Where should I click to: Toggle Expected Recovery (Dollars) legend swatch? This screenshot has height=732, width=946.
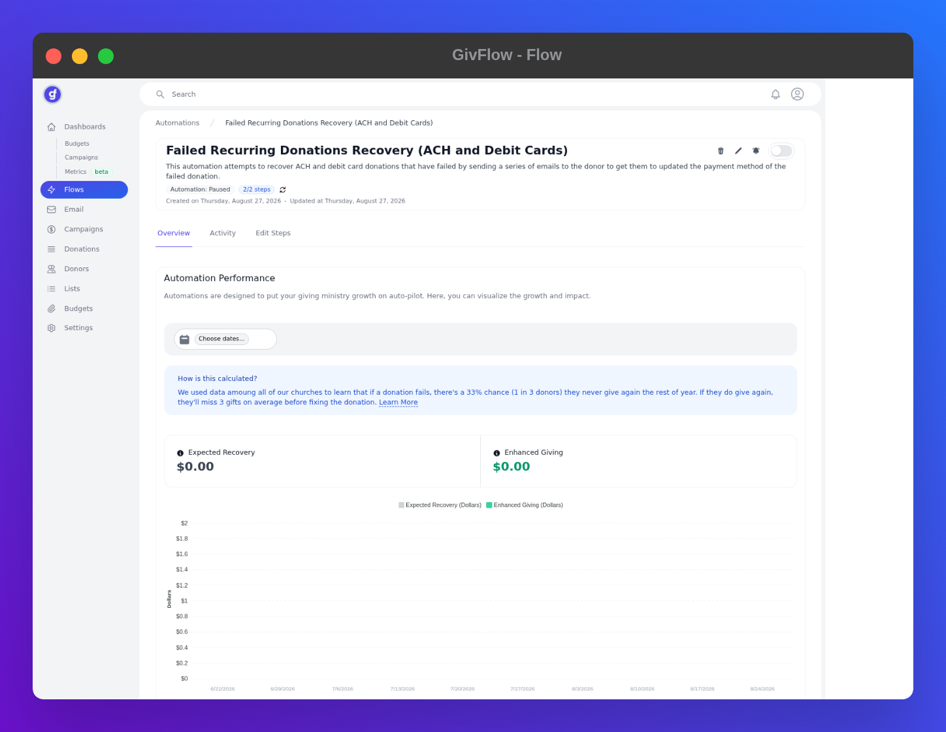(x=402, y=505)
